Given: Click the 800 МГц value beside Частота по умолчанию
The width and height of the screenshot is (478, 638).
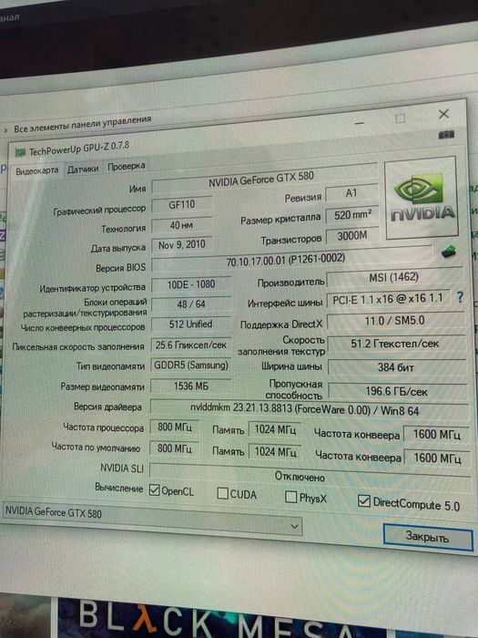Looking at the screenshot, I should pos(175,448).
